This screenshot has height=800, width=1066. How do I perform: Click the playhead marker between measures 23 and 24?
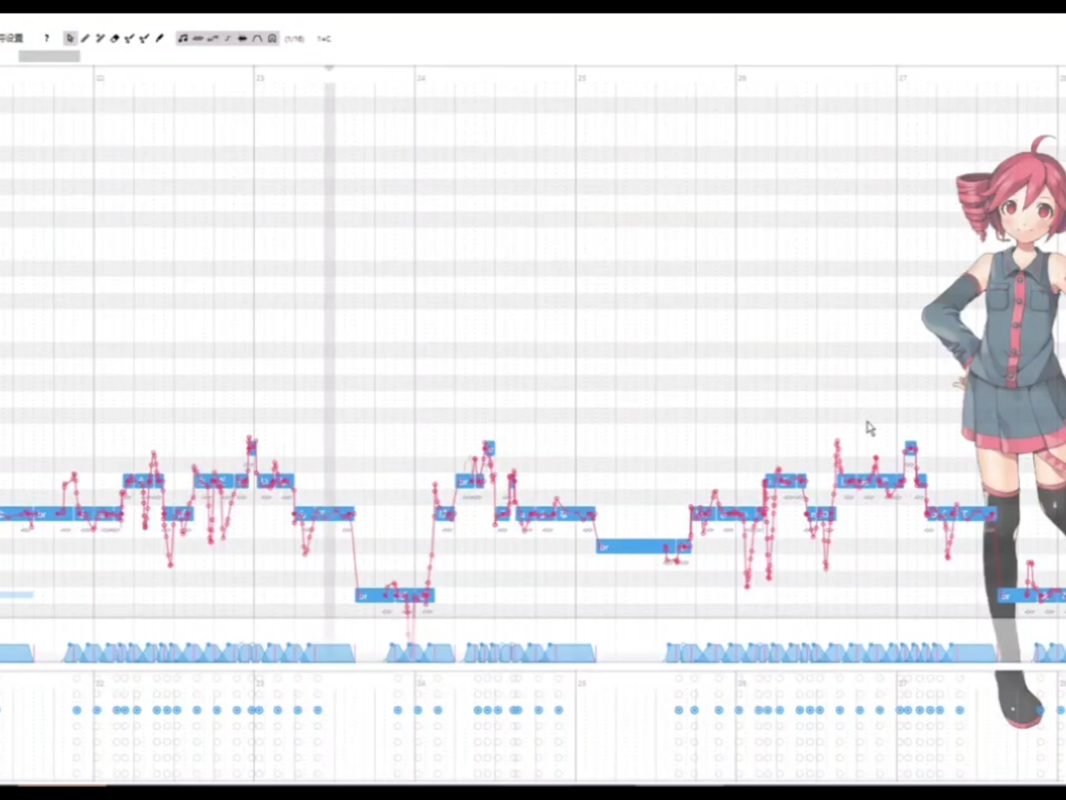click(x=329, y=68)
